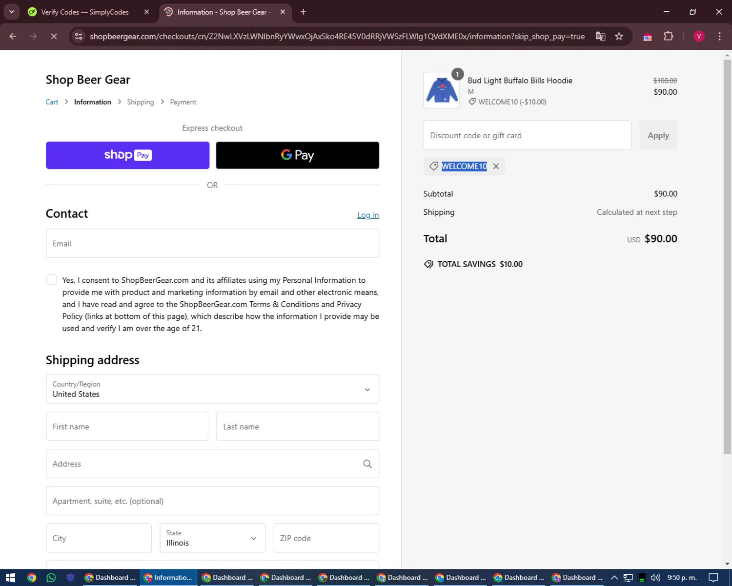The image size is (732, 586).
Task: Focus the Email input field
Action: point(212,243)
